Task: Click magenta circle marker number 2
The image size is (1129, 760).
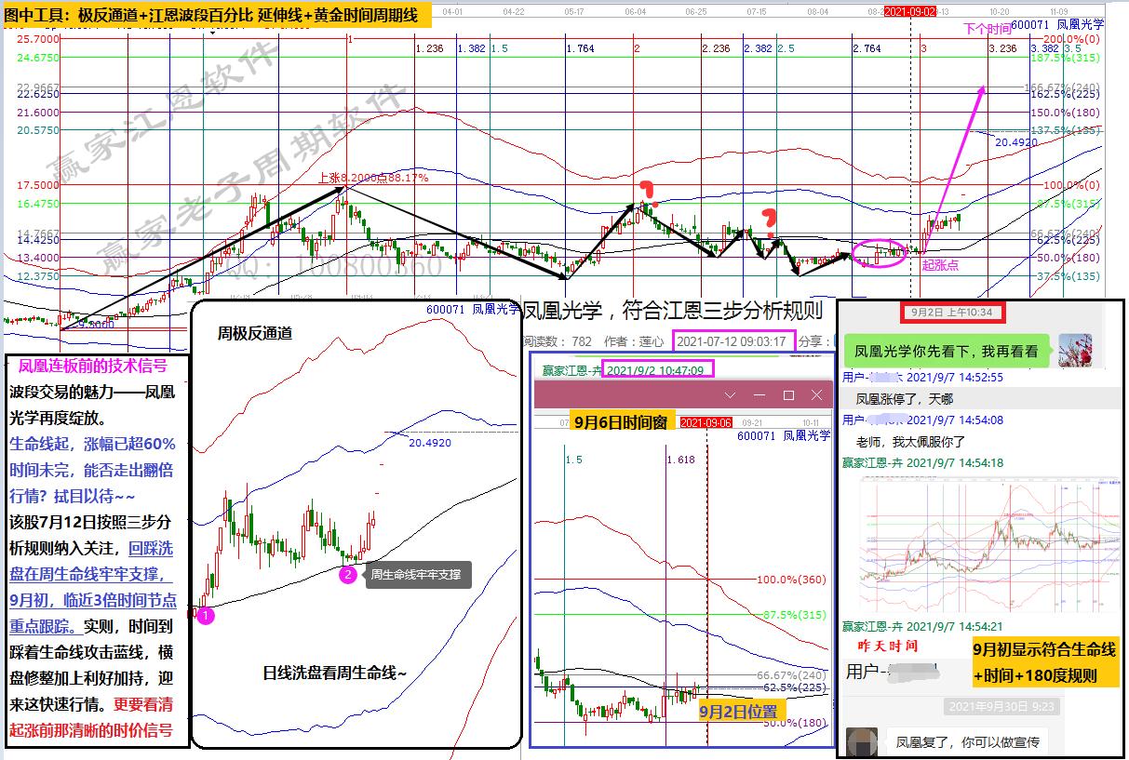Action: [x=347, y=575]
